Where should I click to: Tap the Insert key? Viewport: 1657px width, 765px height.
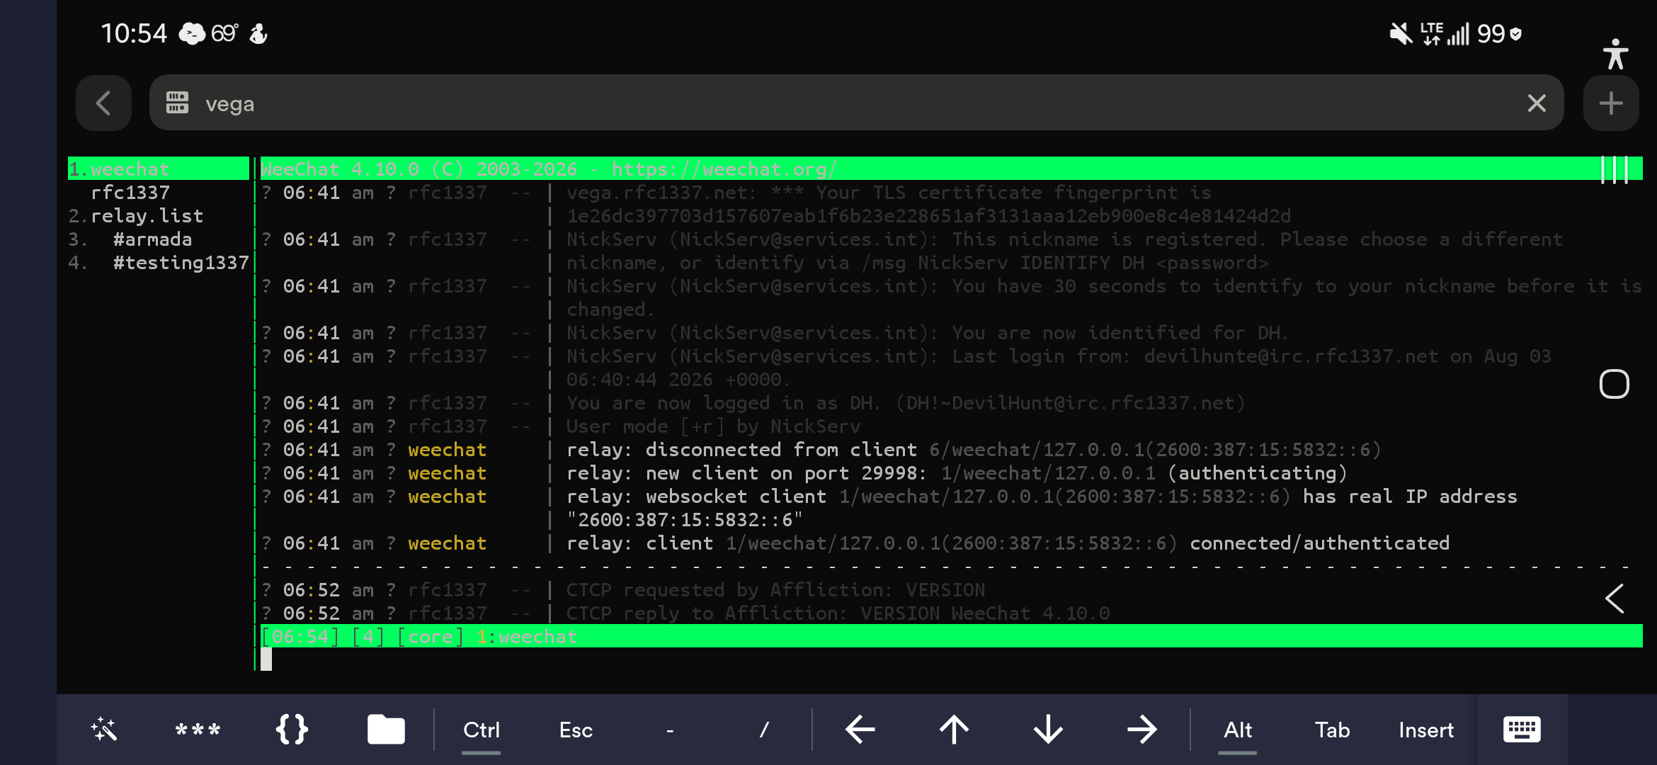click(x=1426, y=730)
